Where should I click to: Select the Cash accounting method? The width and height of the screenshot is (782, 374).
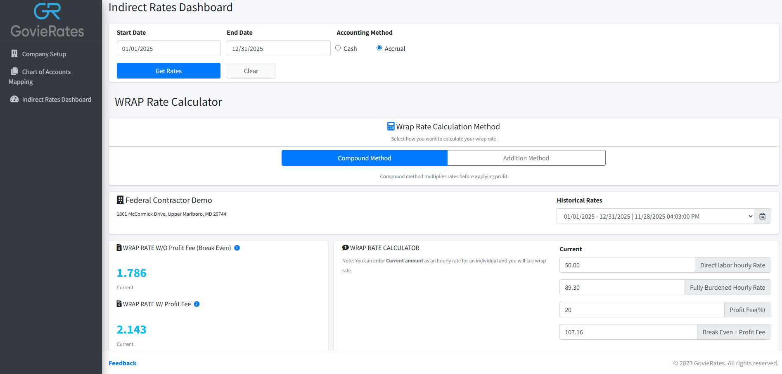338,48
